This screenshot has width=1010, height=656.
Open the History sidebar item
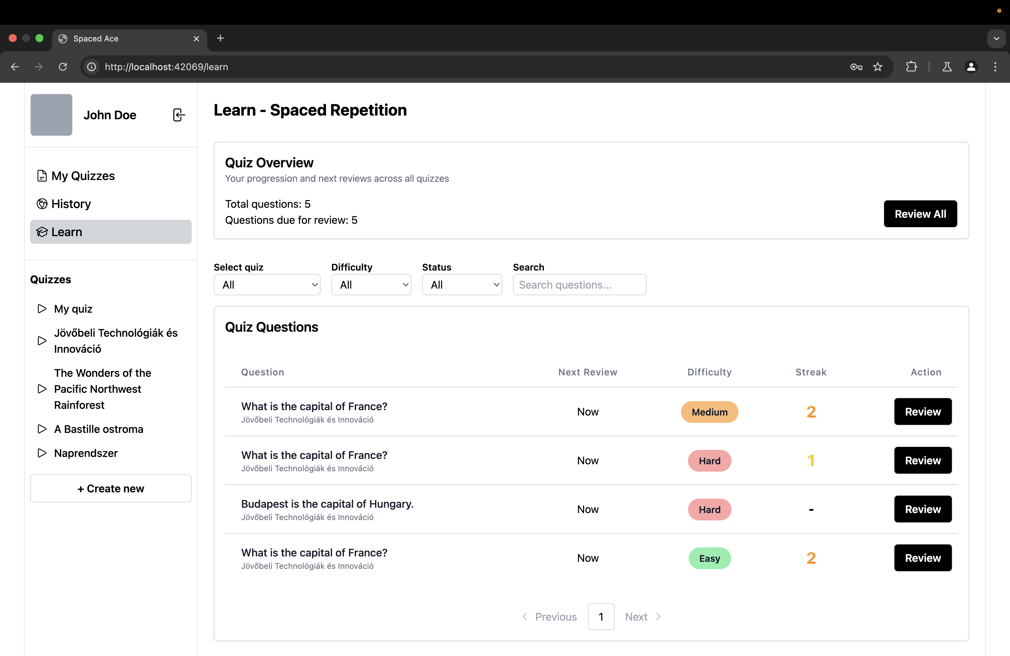pyautogui.click(x=71, y=204)
